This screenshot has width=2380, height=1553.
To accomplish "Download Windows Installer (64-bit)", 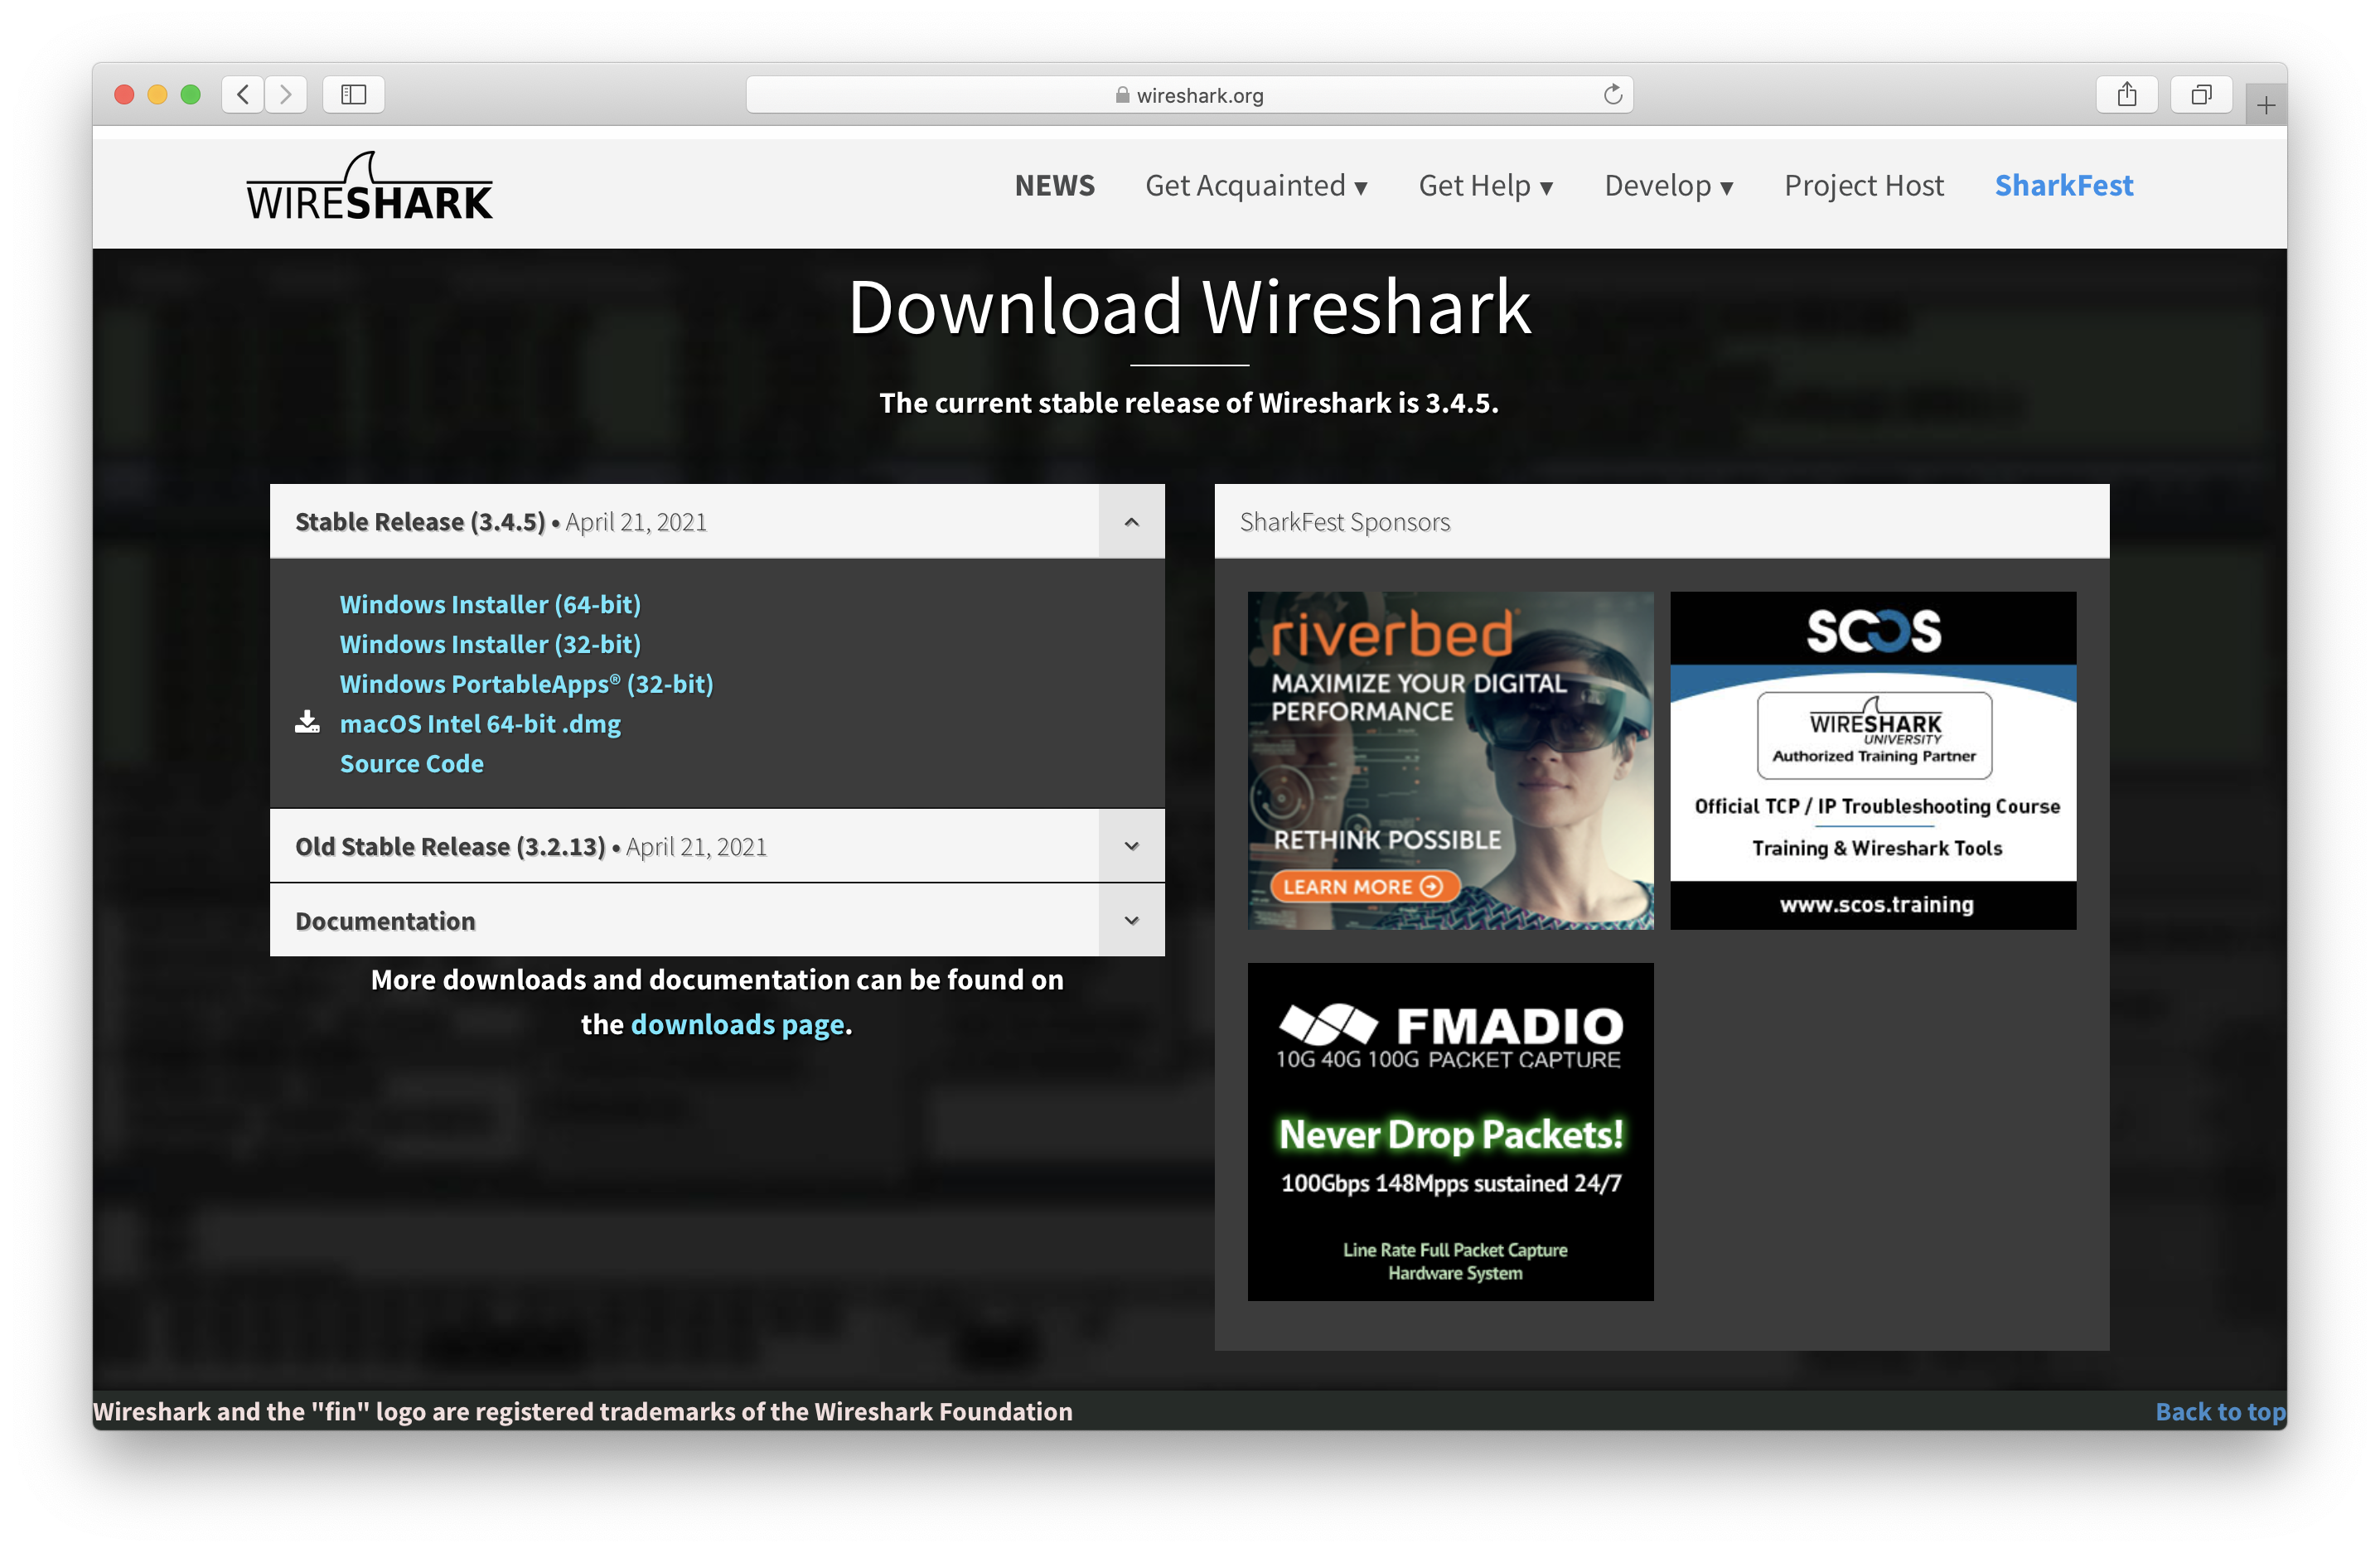I will [490, 604].
